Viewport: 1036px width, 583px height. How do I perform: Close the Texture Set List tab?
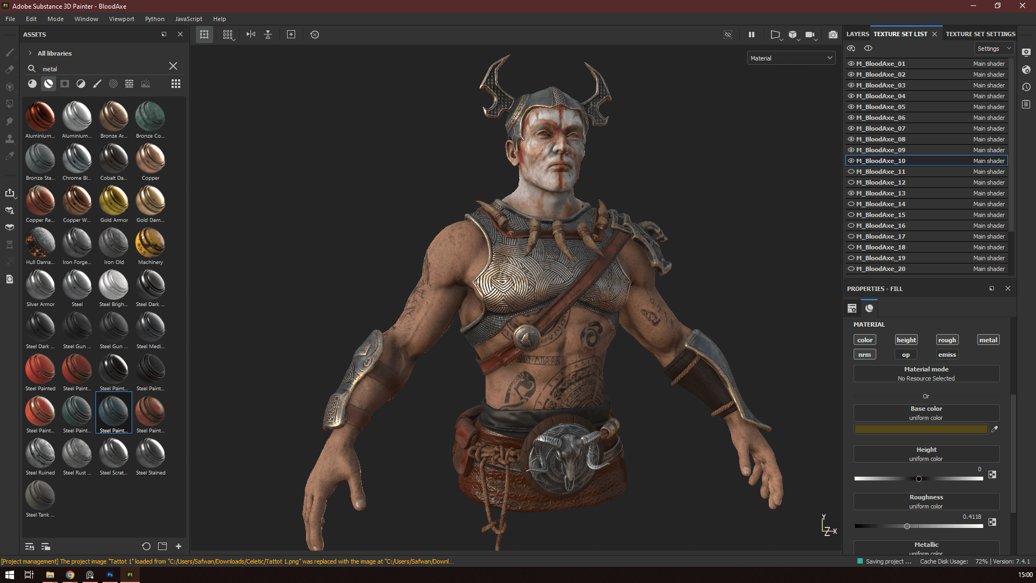[x=935, y=34]
